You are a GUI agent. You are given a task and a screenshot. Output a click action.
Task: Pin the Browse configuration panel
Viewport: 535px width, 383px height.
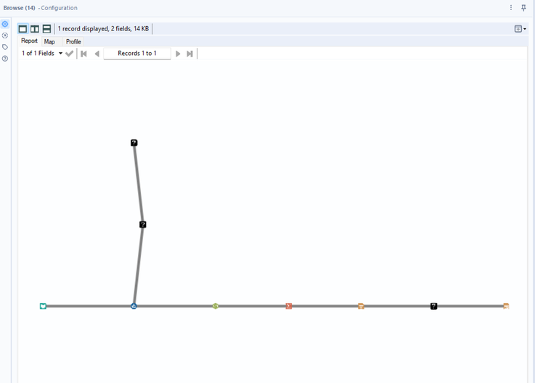(x=523, y=7)
